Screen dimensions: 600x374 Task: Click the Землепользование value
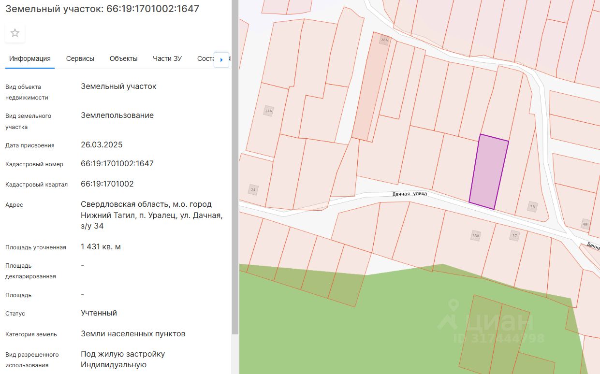[x=117, y=115]
